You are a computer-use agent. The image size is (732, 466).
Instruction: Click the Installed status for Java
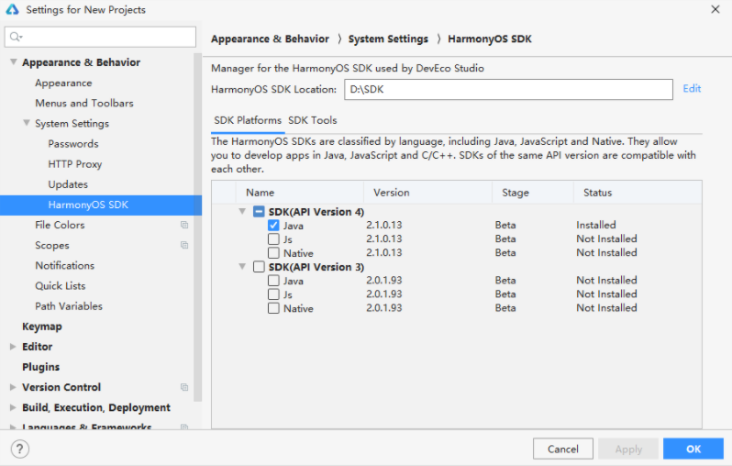click(x=595, y=225)
